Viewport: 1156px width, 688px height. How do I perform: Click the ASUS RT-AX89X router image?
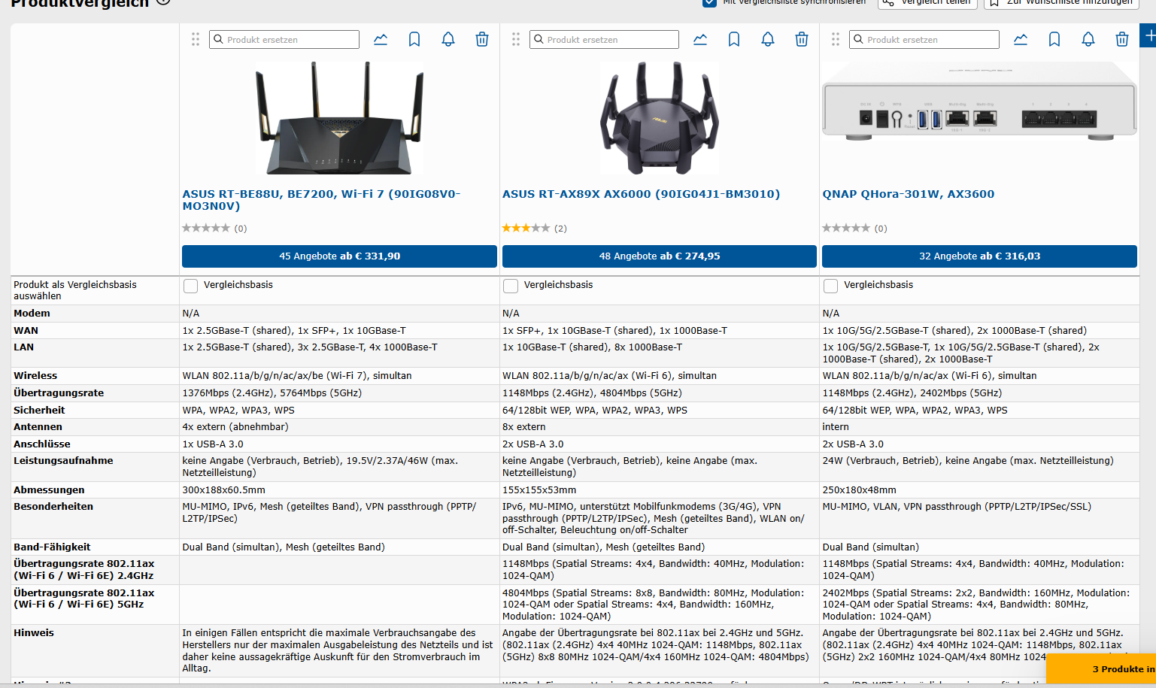660,118
